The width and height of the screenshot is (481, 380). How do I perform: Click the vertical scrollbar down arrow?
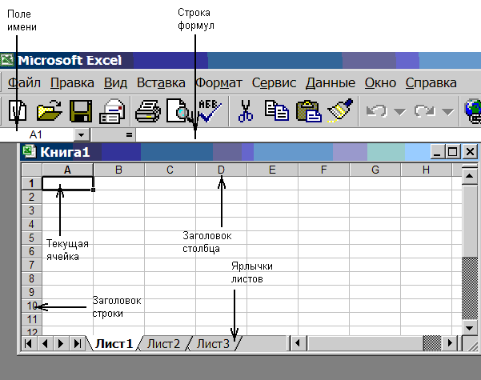(469, 328)
